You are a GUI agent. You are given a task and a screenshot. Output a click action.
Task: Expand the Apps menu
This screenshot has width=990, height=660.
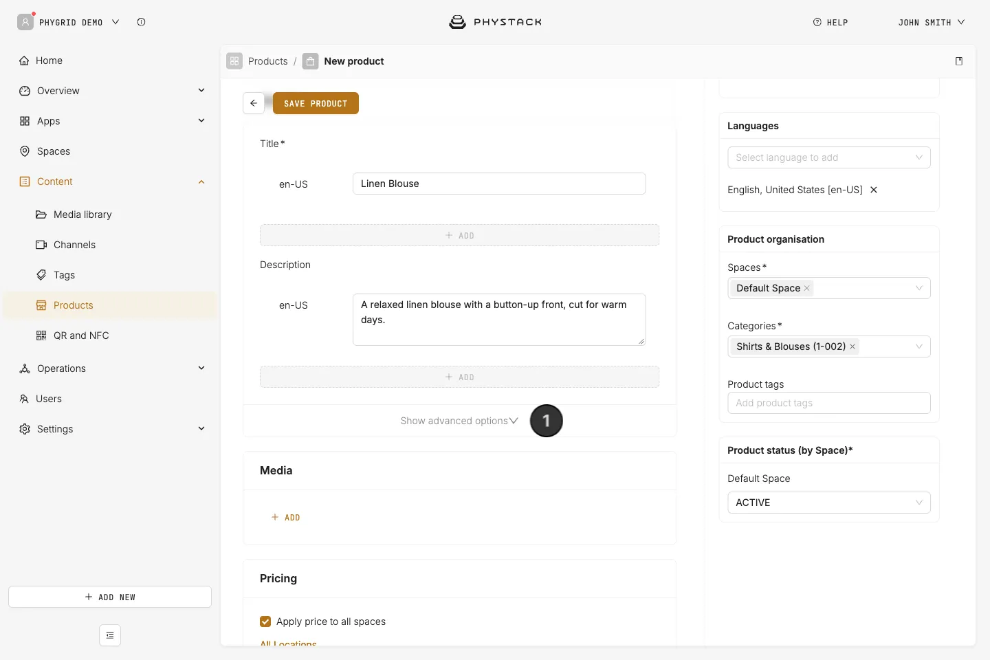(x=110, y=121)
